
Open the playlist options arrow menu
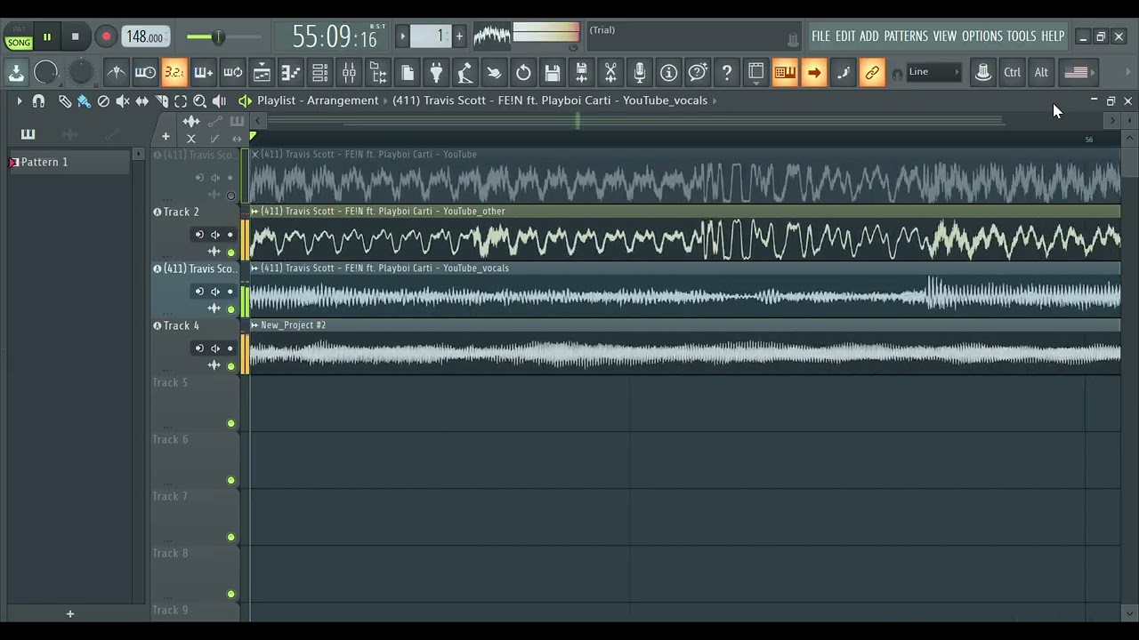19,101
